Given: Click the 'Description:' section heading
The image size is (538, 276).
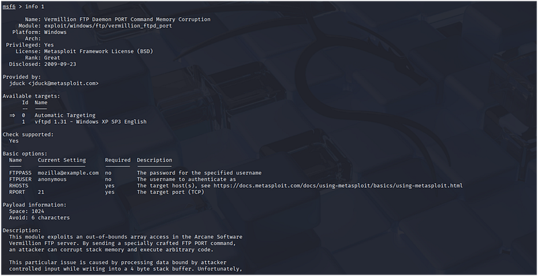Looking at the screenshot, I should click(x=22, y=231).
